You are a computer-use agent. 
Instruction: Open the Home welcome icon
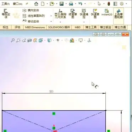pos(36,4)
